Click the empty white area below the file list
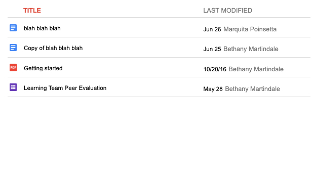313x183 pixels. [x=156, y=140]
